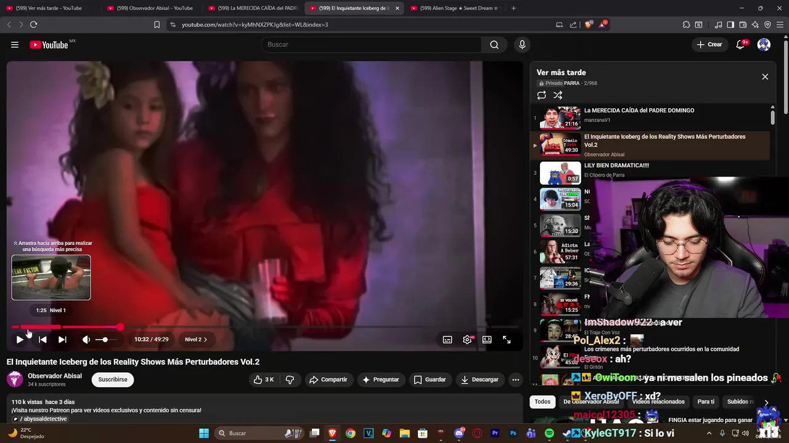
Task: Open Discord from the taskbar
Action: click(459, 433)
